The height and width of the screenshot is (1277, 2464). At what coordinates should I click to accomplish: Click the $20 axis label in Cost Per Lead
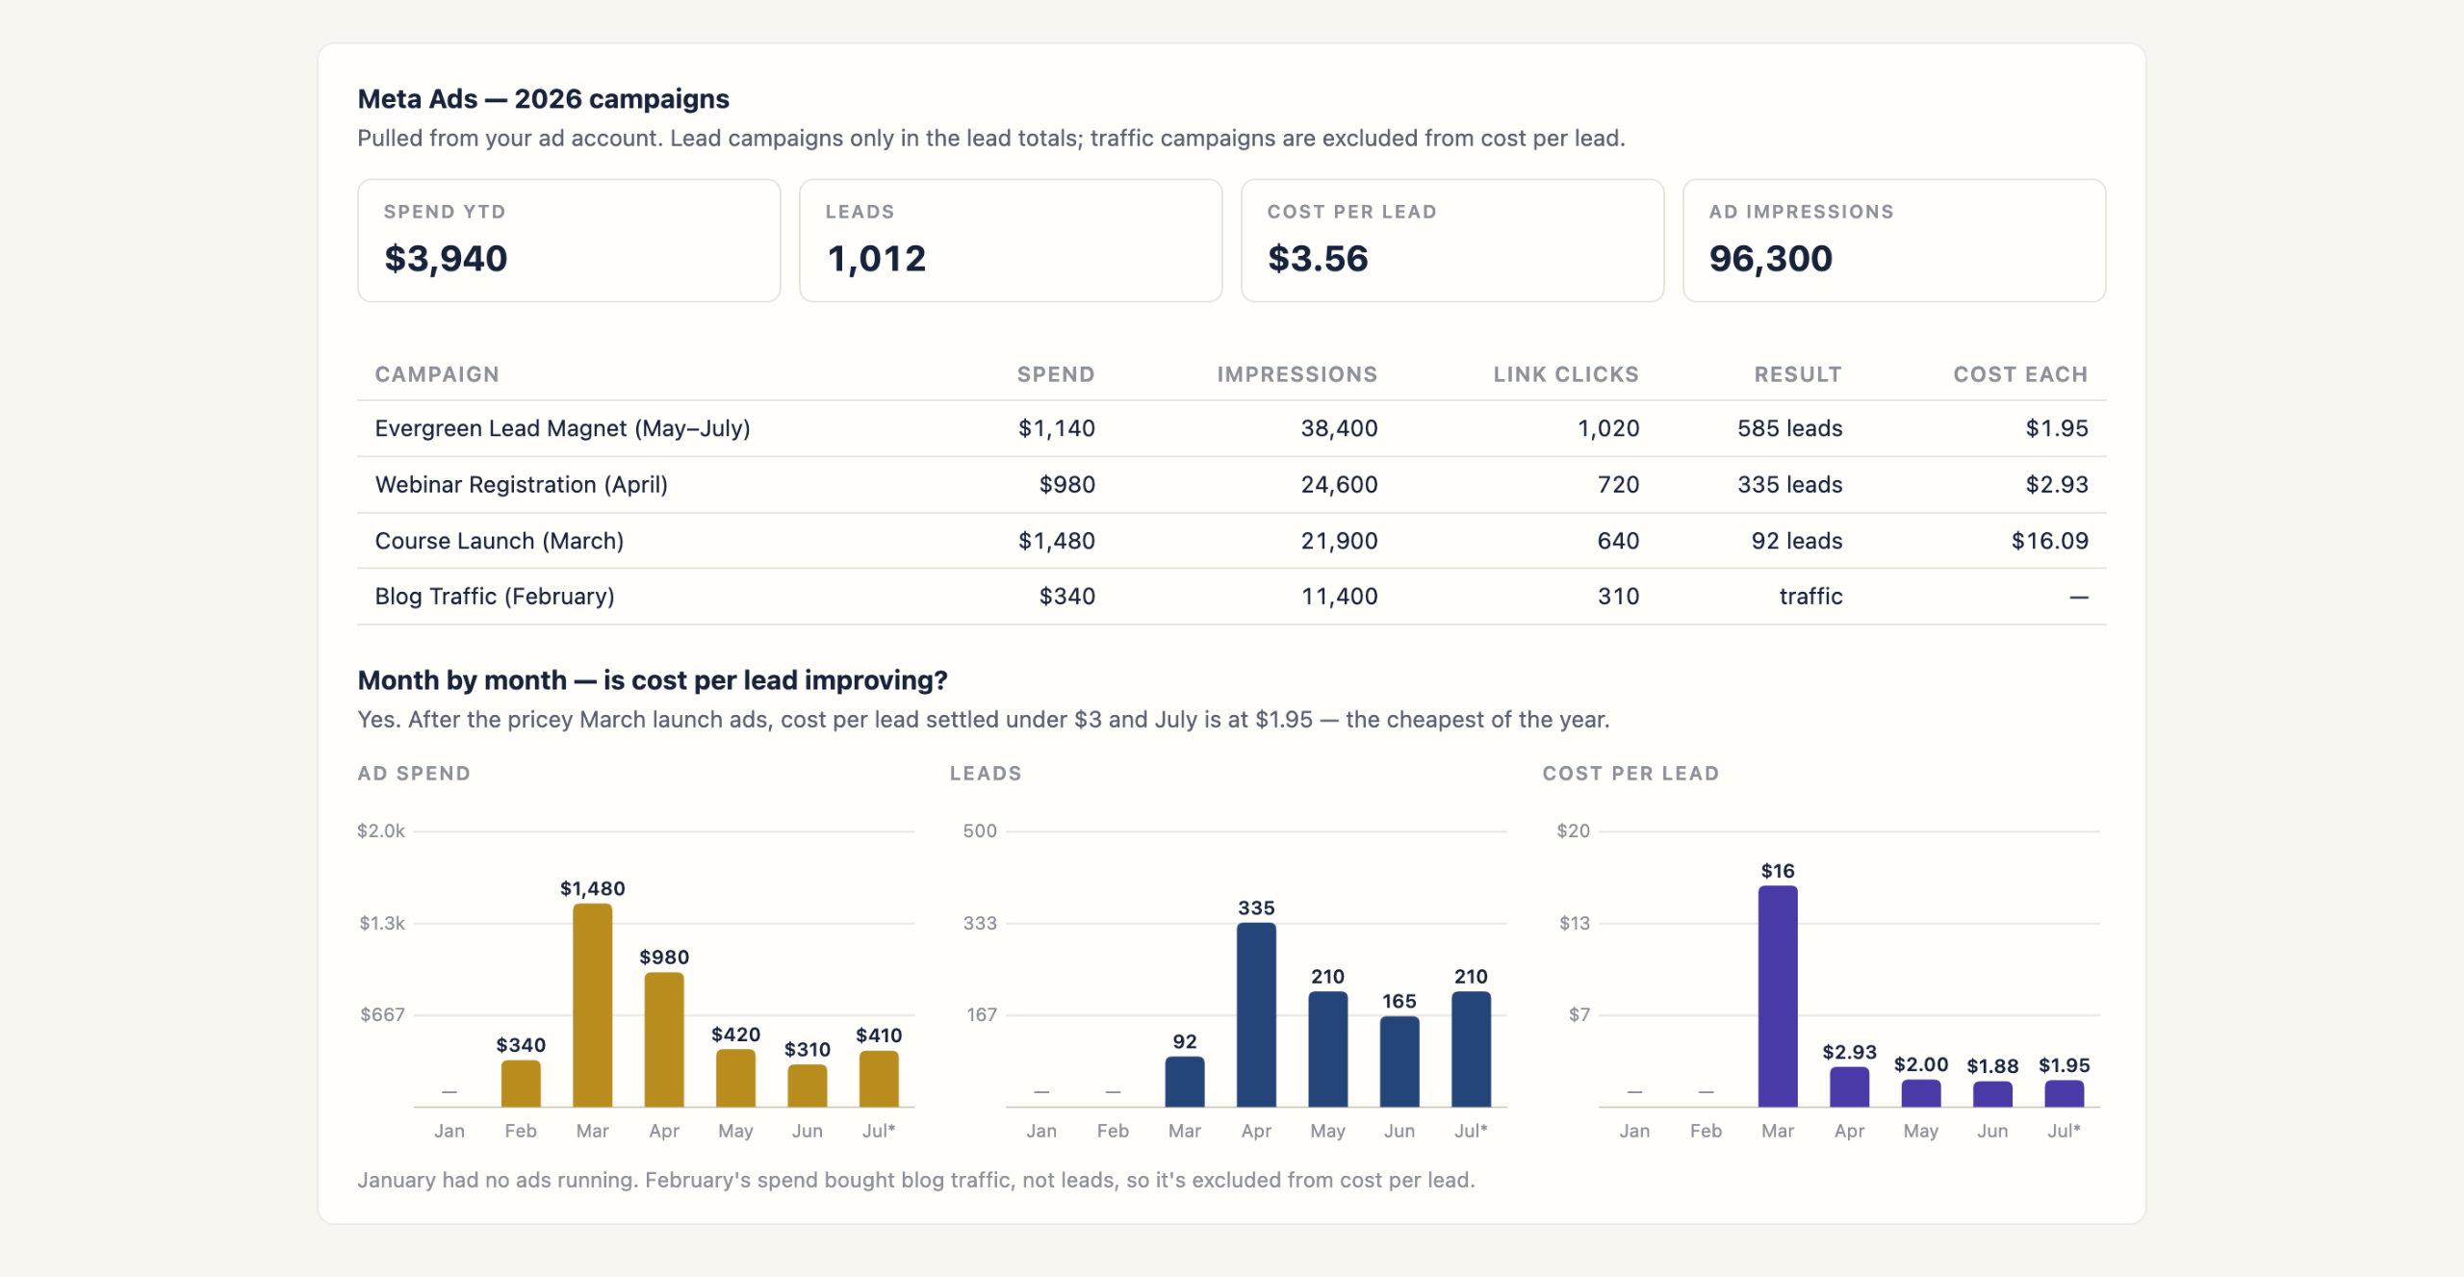1574,830
